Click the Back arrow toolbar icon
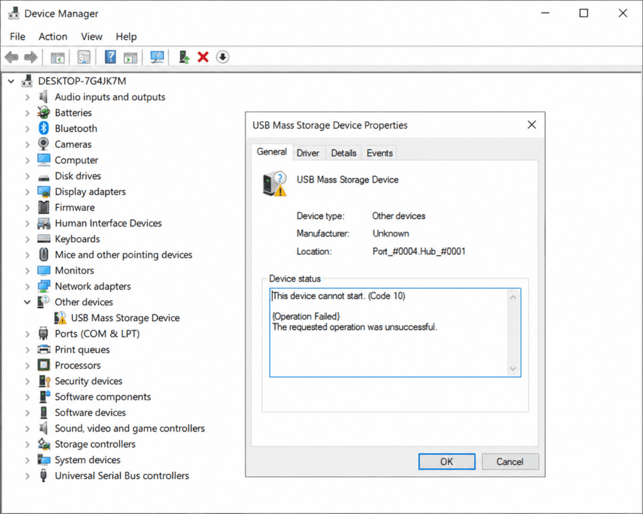This screenshot has height=514, width=643. tap(11, 57)
